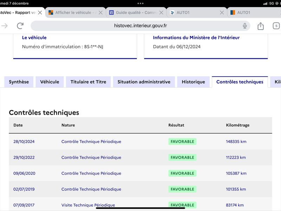281x211 pixels.
Task: Click Contrôle Technique Périodique in the 02/07/2019 row
Action: tap(91, 189)
